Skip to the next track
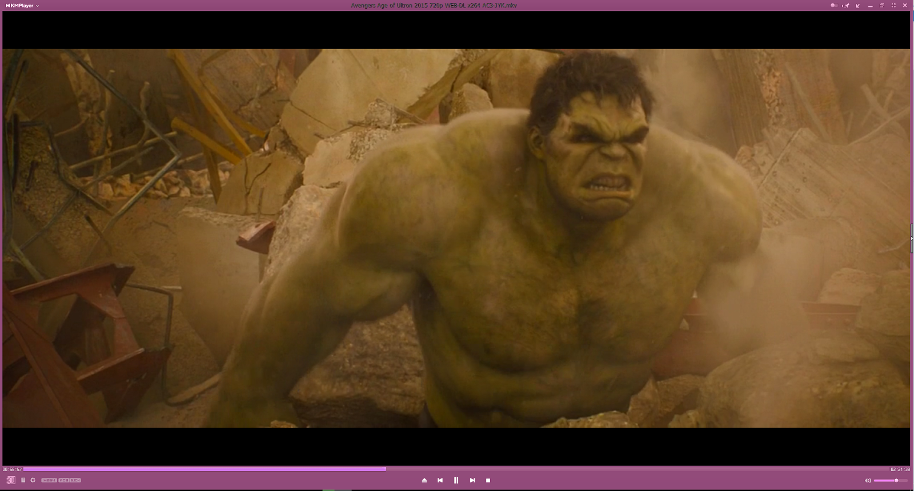The image size is (914, 491). tap(472, 480)
